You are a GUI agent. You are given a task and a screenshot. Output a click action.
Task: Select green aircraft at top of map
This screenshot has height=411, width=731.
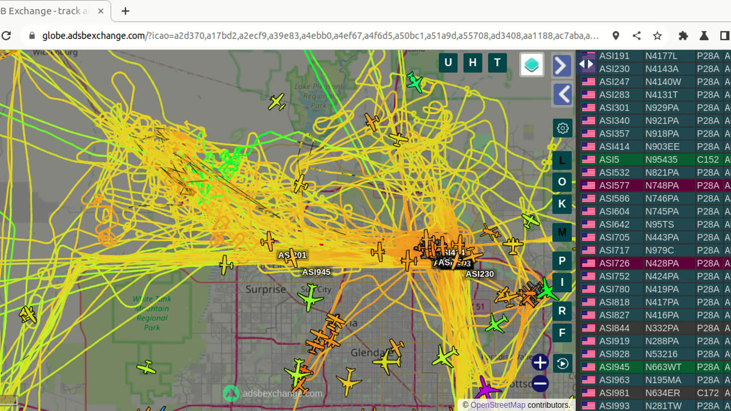[x=415, y=82]
